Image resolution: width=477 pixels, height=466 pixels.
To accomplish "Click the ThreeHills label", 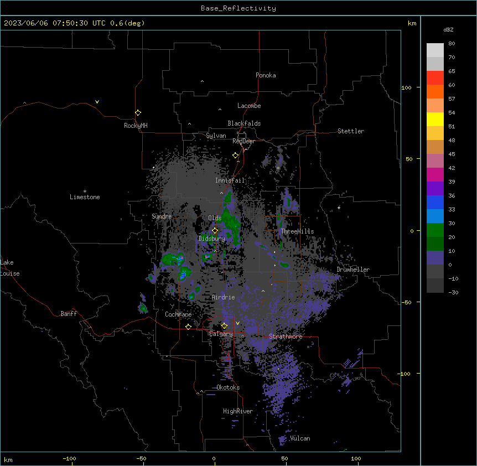I will 297,231.
